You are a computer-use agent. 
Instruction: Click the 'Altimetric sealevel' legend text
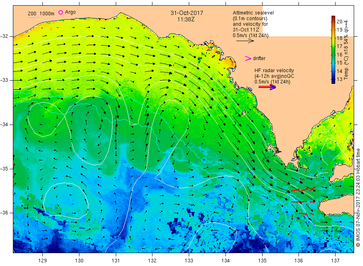tap(253, 13)
